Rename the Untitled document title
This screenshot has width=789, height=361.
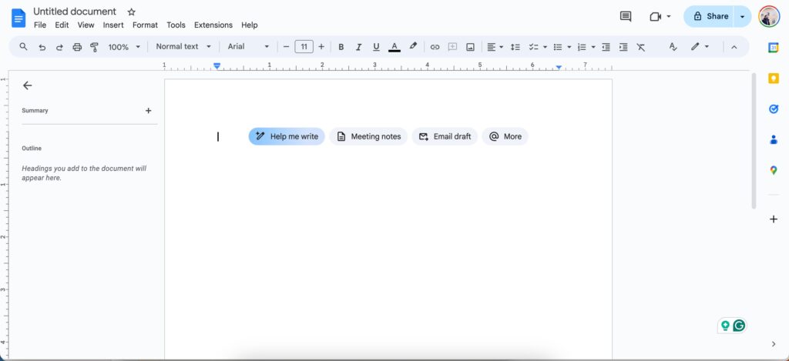tap(75, 11)
